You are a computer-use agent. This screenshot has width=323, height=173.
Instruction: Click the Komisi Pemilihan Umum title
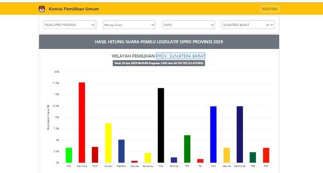coord(74,9)
